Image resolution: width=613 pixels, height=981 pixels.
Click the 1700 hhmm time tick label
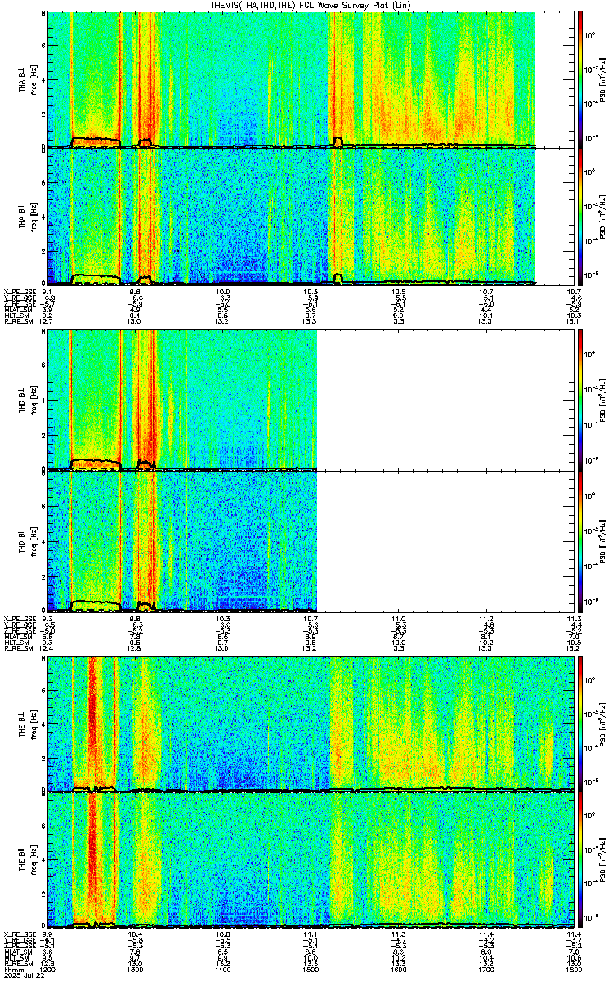tap(485, 970)
